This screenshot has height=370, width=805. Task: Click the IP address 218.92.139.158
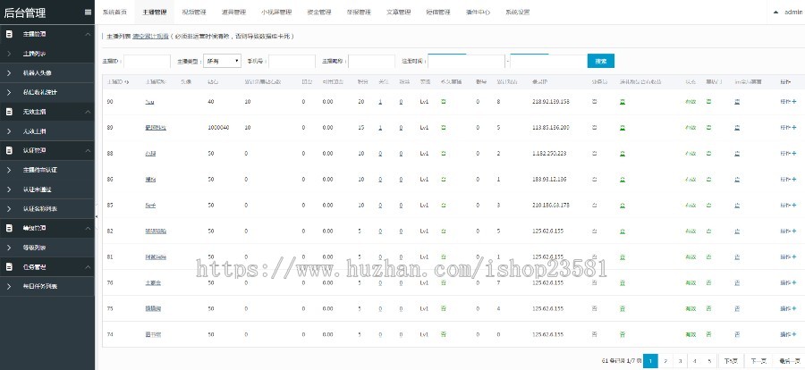pyautogui.click(x=551, y=102)
